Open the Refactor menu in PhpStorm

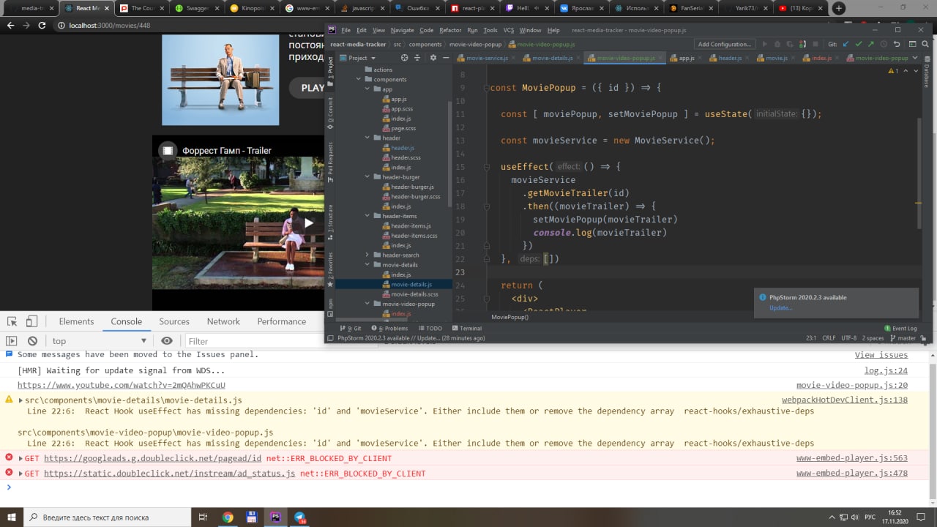click(x=450, y=30)
